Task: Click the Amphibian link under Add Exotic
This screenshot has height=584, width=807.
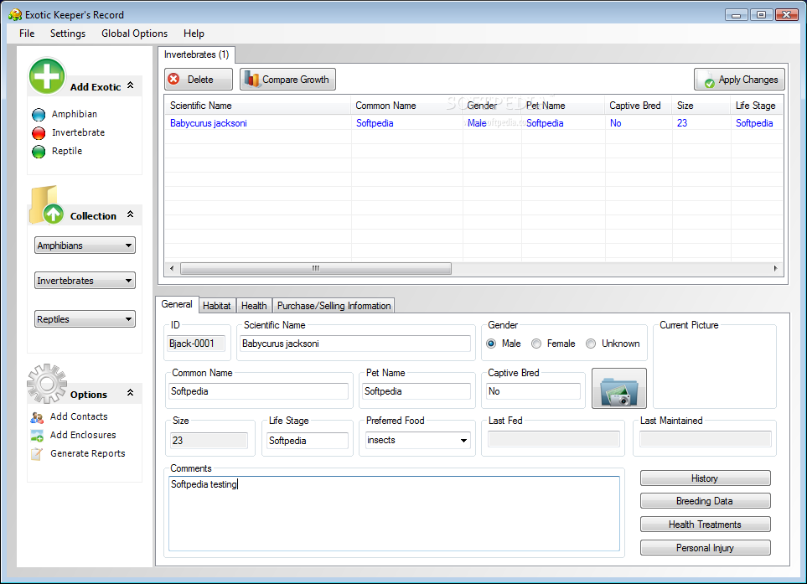Action: (x=74, y=114)
